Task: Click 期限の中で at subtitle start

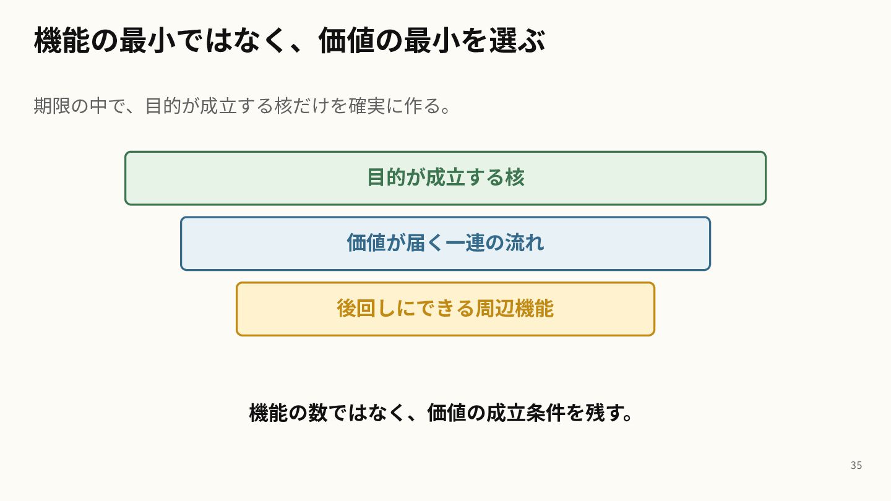Action: tap(80, 106)
